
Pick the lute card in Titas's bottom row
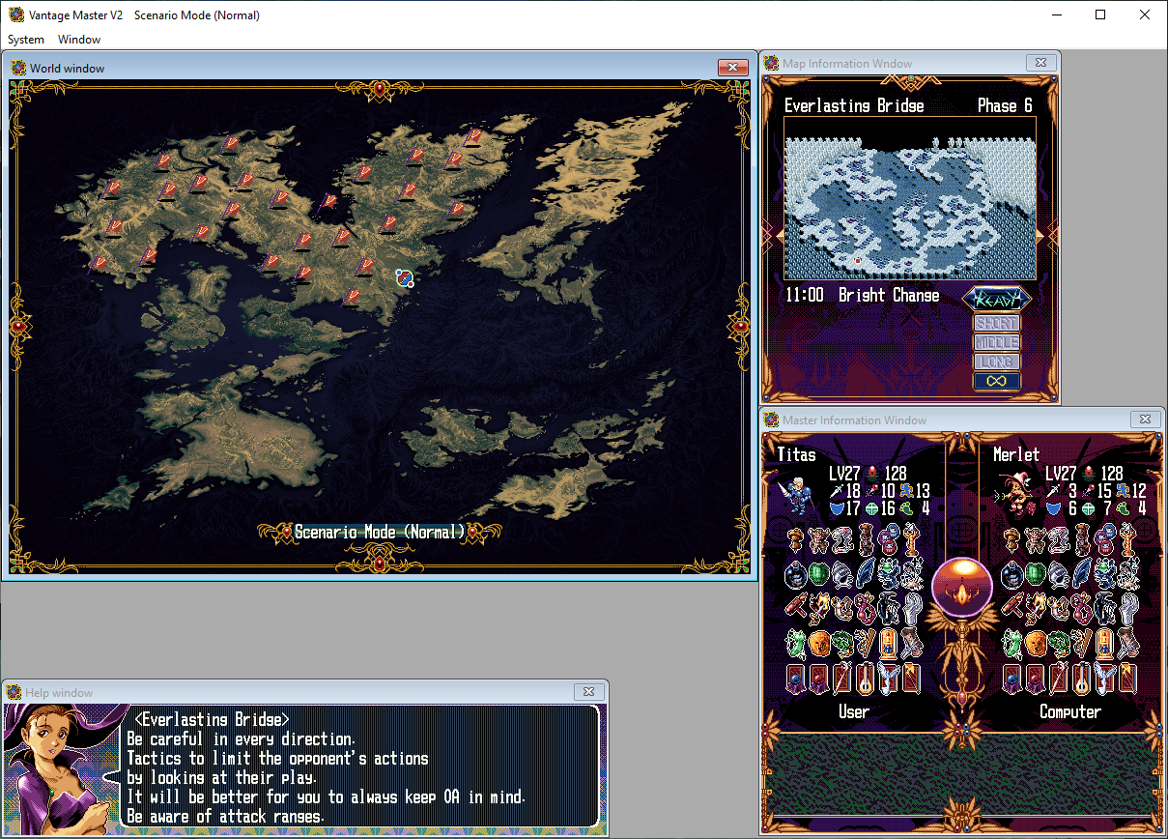coord(867,677)
